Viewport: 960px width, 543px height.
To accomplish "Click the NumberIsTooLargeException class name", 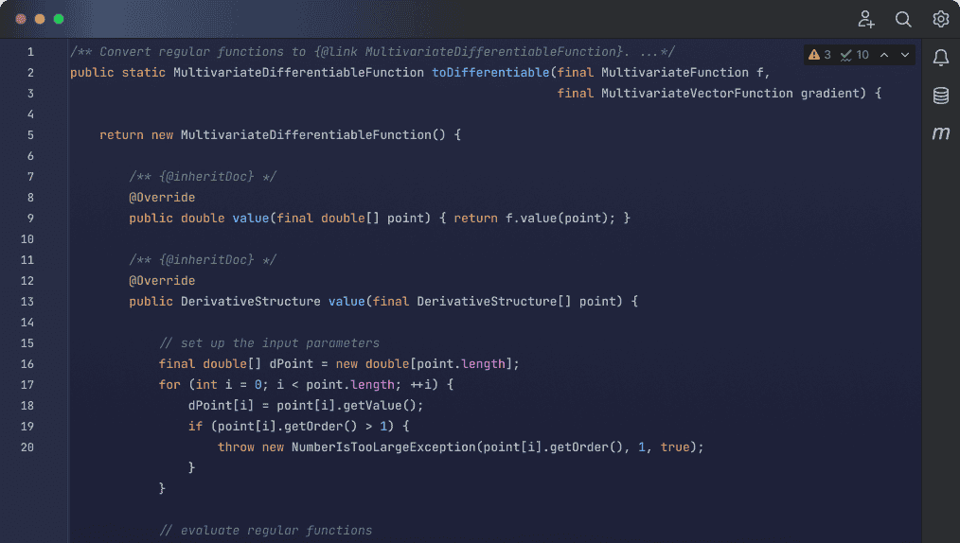I will [383, 447].
